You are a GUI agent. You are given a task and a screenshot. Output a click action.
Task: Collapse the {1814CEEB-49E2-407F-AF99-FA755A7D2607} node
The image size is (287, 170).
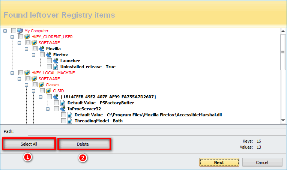pos(41,97)
